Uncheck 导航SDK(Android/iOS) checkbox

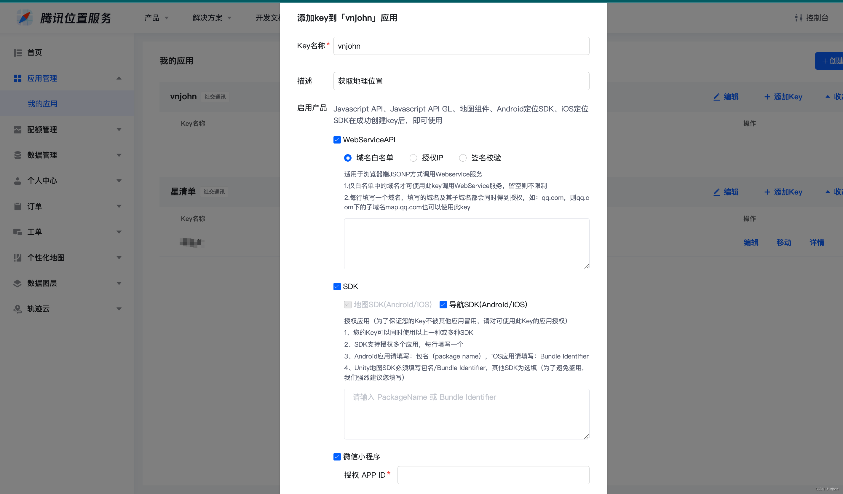(x=443, y=305)
